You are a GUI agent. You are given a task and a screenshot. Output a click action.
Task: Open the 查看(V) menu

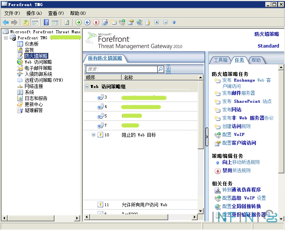point(56,13)
